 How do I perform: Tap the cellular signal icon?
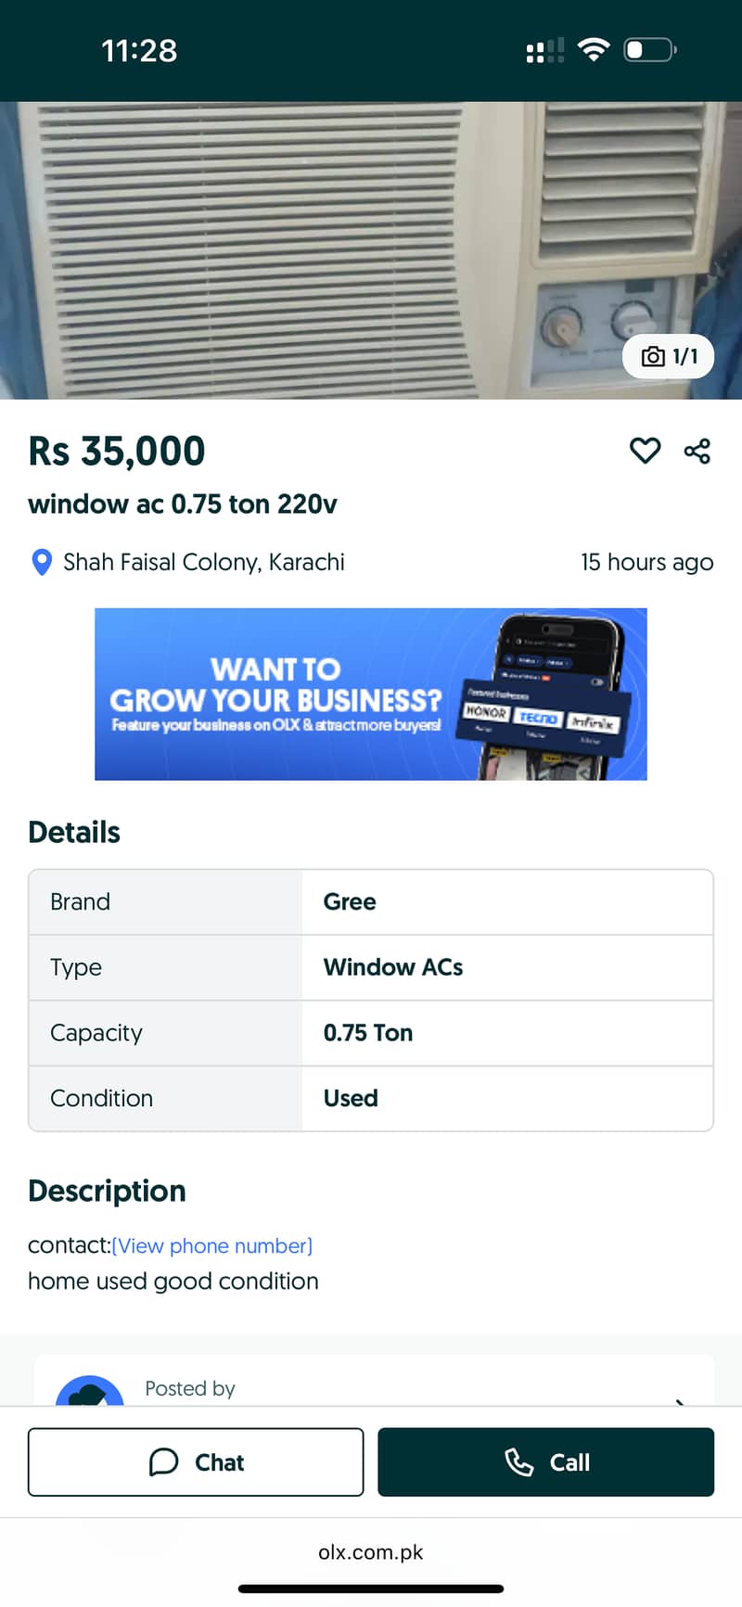544,50
